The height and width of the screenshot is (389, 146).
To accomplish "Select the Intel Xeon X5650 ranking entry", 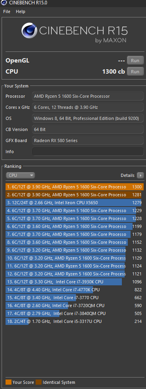I will (74, 203).
